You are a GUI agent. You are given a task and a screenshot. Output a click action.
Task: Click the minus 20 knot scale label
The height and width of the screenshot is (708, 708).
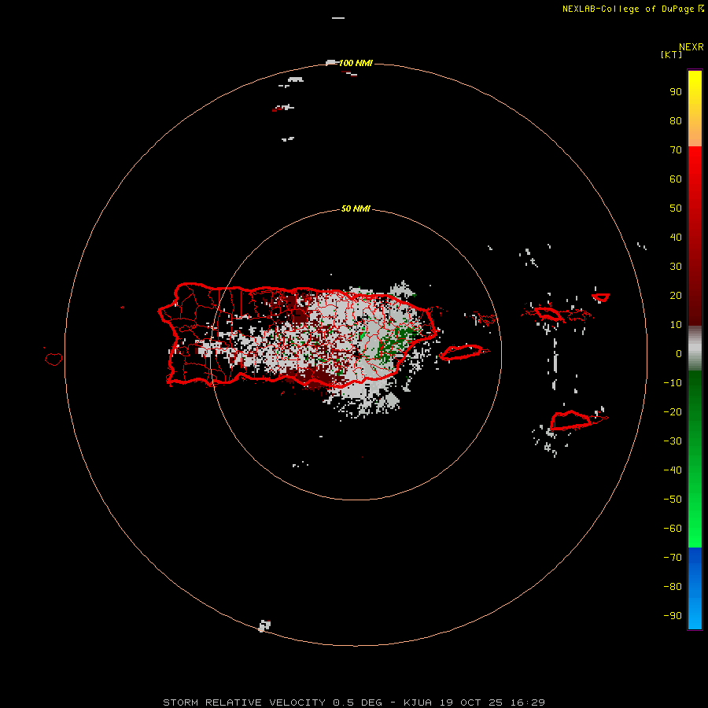click(x=673, y=411)
